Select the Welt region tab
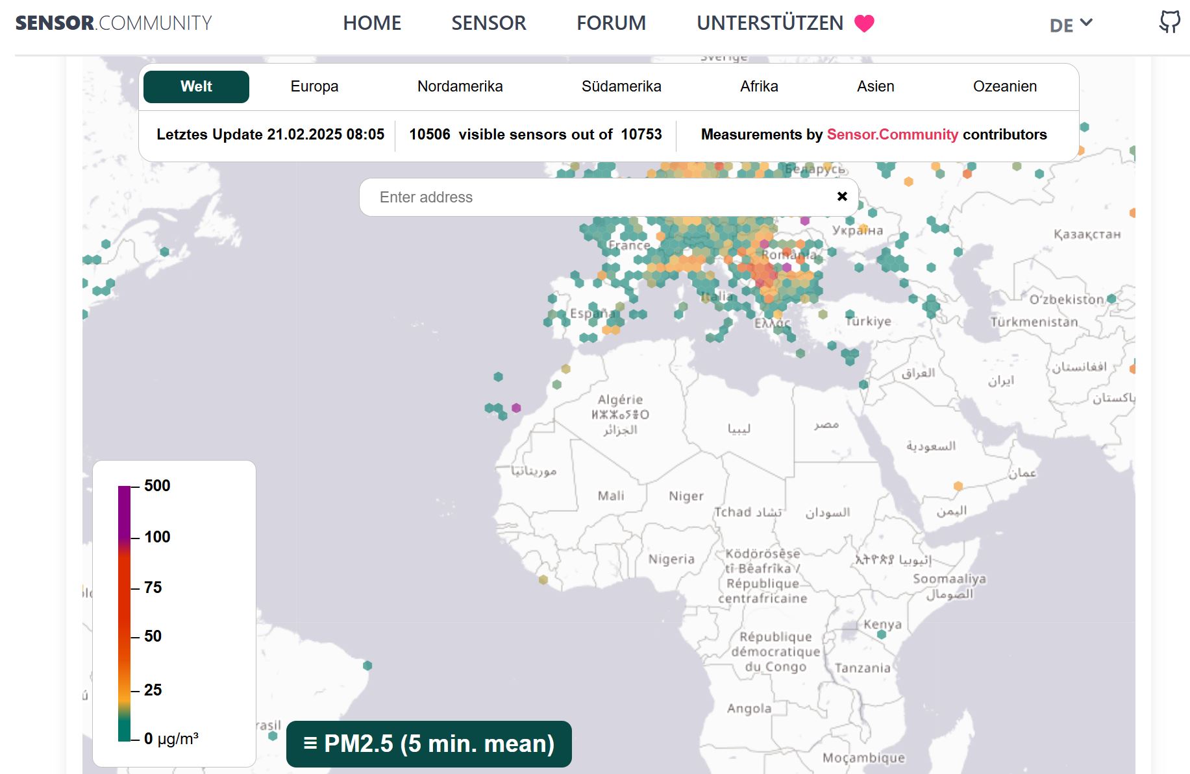1190x774 pixels. (x=195, y=86)
